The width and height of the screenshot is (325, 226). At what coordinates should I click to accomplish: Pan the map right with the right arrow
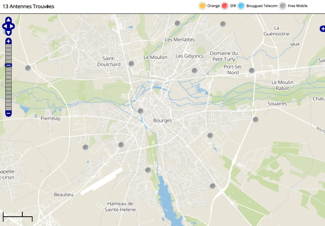tap(13, 26)
